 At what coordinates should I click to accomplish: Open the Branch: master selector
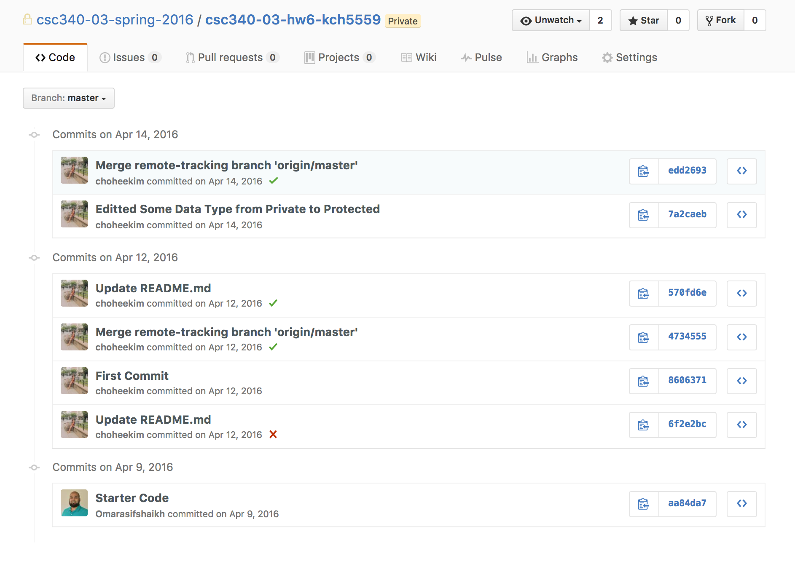click(x=69, y=98)
